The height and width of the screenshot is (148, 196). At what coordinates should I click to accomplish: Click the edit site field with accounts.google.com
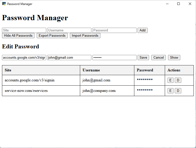[x=24, y=57]
